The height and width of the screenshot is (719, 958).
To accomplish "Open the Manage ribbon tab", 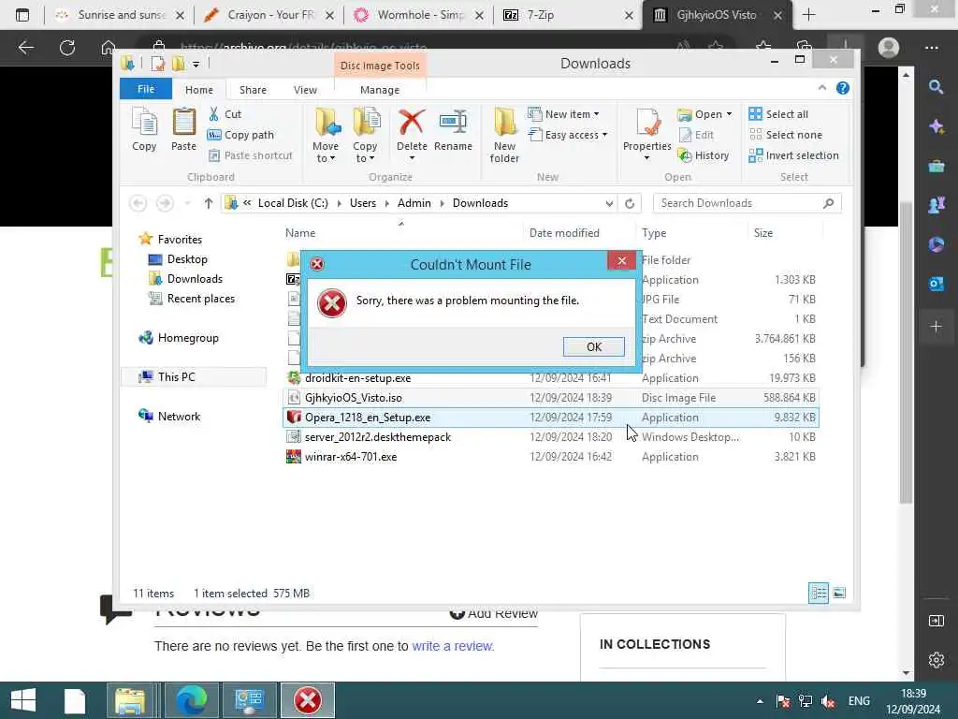I will tap(380, 90).
